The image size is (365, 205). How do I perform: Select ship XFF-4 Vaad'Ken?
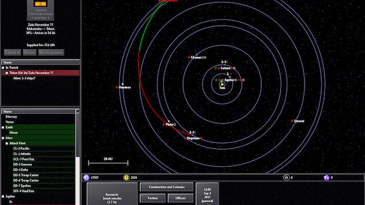click(x=23, y=191)
